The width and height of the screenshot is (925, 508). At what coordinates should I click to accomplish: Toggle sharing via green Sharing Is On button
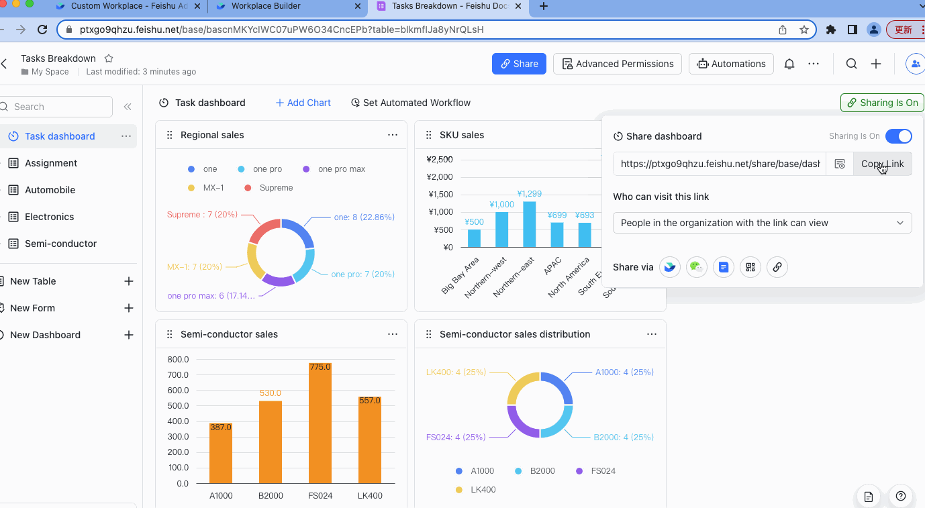[881, 103]
